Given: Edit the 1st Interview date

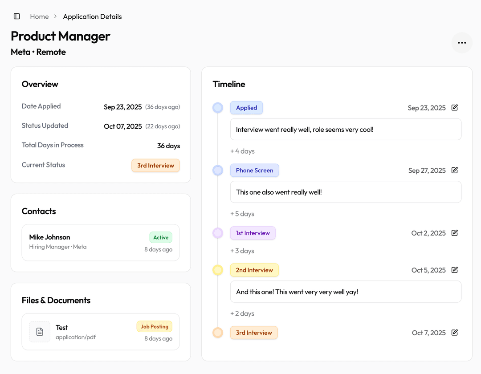Looking at the screenshot, I should 454,233.
